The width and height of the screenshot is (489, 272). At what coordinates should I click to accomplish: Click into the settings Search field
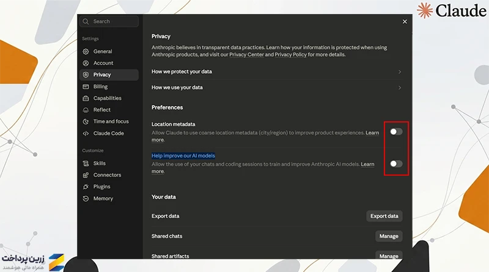[109, 21]
